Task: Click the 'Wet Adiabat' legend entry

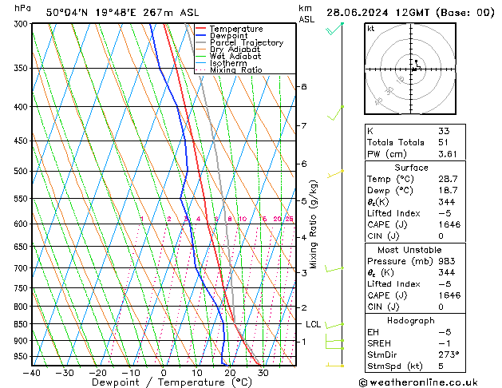Action: tap(228, 57)
